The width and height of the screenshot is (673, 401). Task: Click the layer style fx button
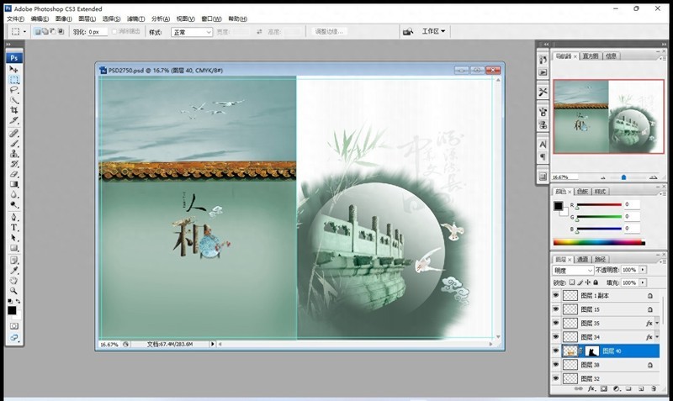click(x=591, y=390)
